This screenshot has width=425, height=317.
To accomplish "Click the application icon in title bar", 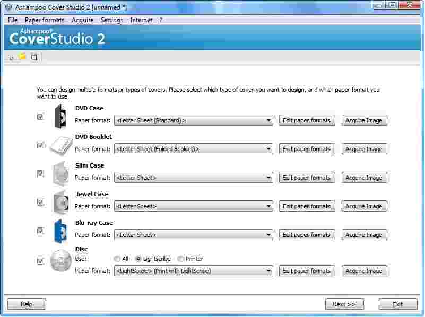I will click(x=8, y=7).
